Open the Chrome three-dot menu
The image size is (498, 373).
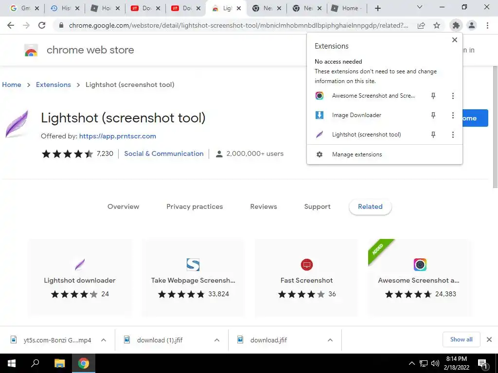point(487,25)
